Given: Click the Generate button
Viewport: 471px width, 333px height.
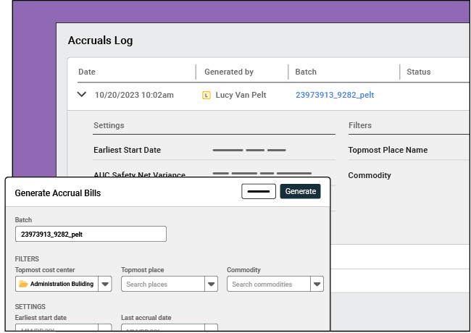Looking at the screenshot, I should [x=300, y=191].
